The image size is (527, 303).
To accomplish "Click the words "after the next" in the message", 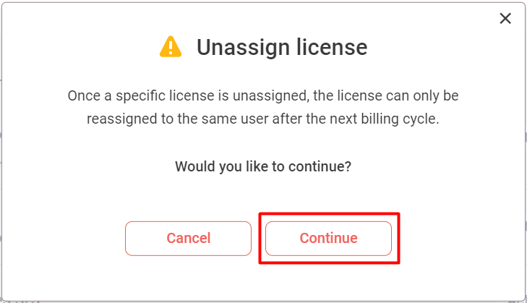I will 314,119.
